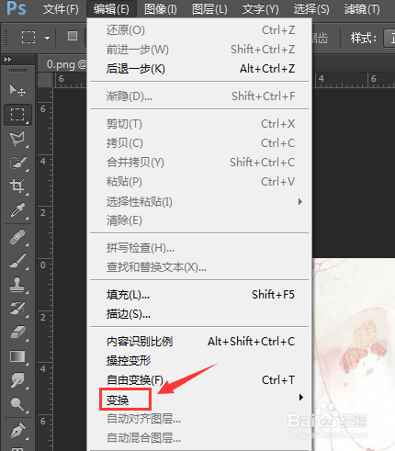Expand the 选择性粘贴(I) submenu

click(199, 202)
